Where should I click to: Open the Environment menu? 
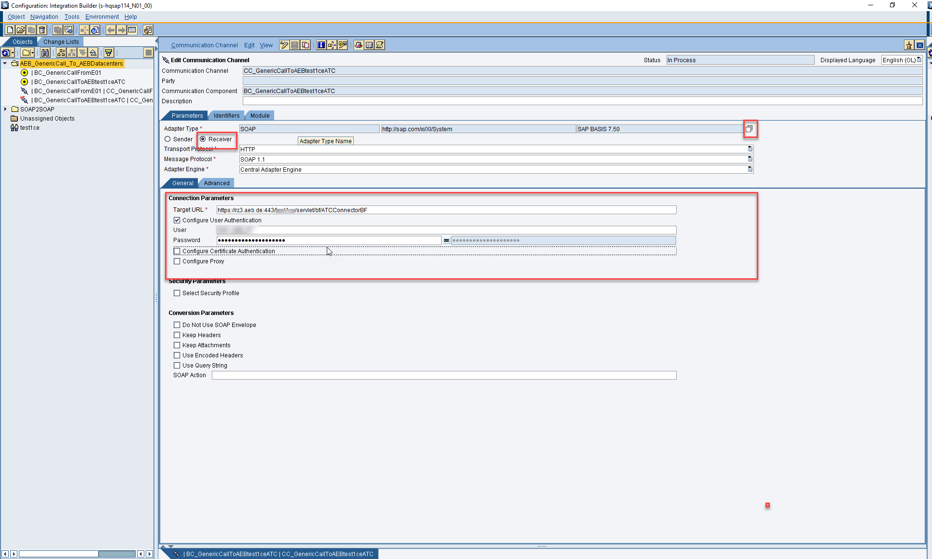click(x=102, y=16)
